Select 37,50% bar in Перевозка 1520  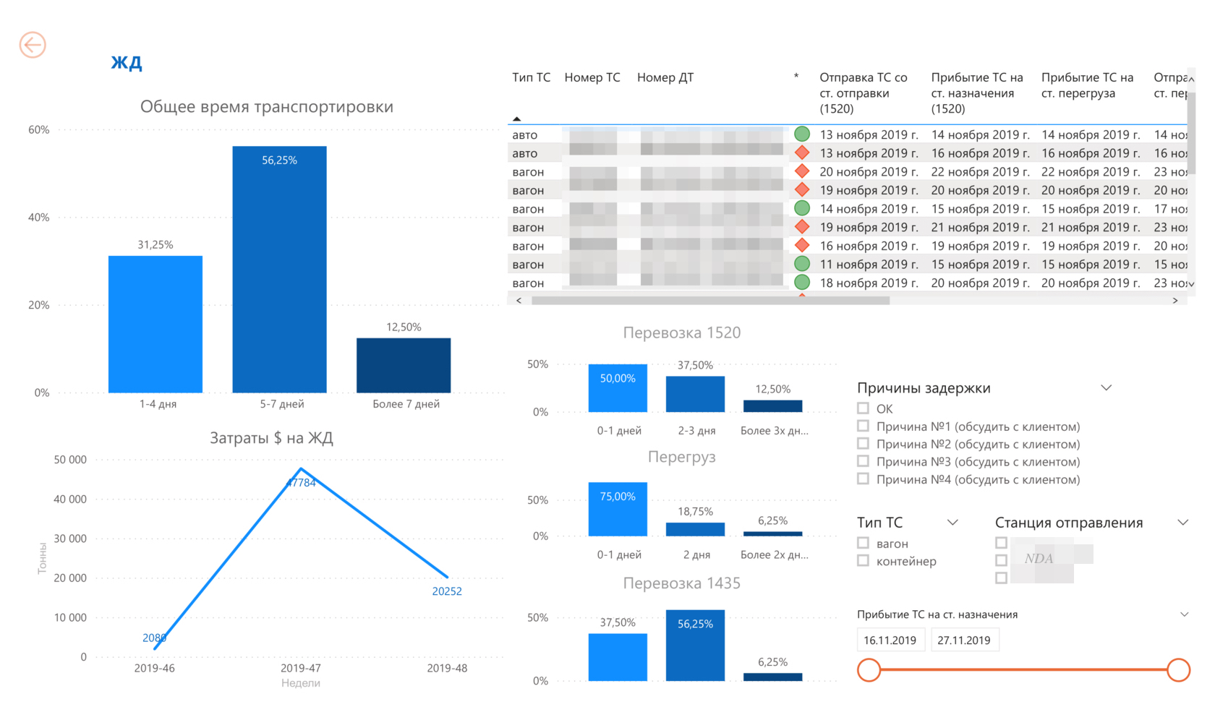(695, 394)
